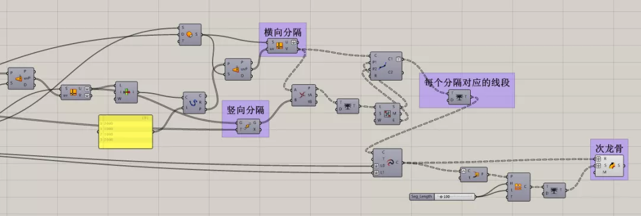Click the Extend Curve component with L0, L1 inputs

(x=387, y=163)
